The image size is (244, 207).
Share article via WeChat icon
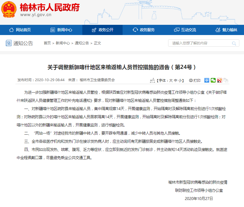[213, 80]
